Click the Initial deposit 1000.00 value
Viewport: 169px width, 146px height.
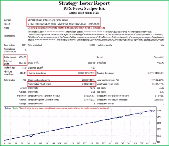[23, 57]
